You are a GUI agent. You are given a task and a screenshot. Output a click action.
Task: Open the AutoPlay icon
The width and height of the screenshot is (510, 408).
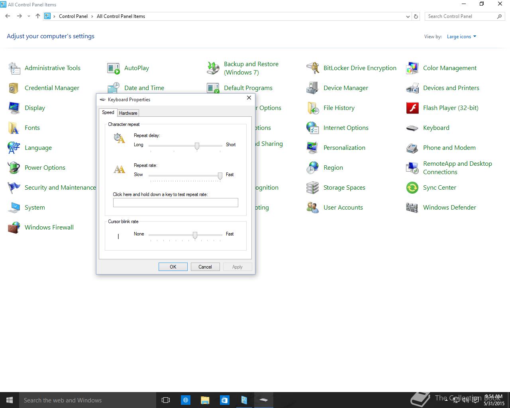(114, 68)
